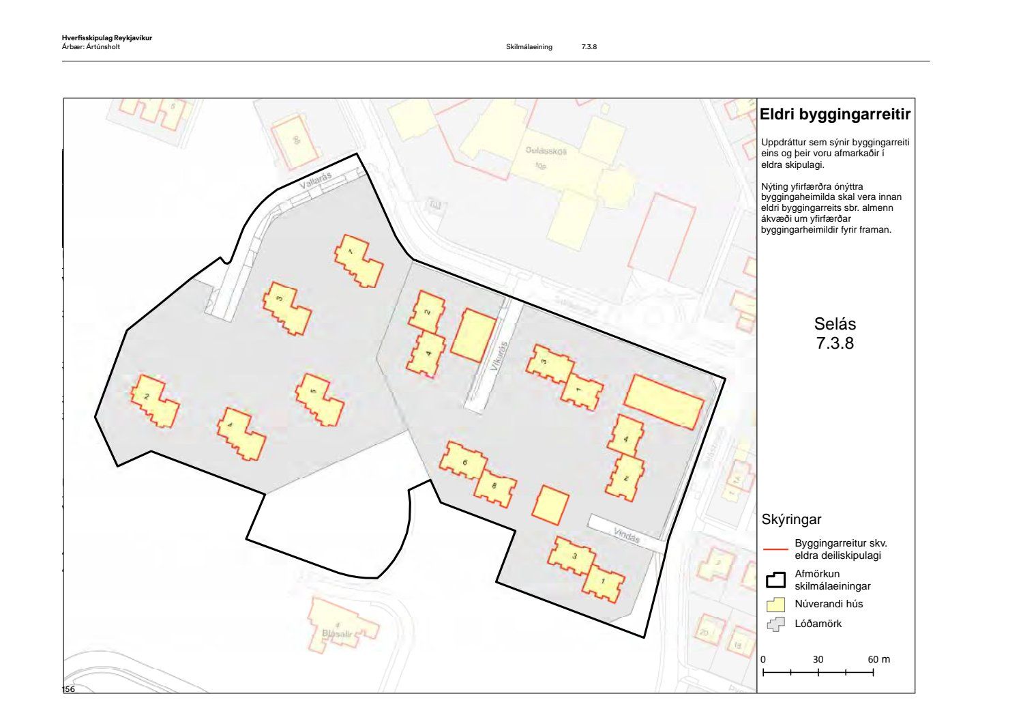Viewport: 1023px width, 724px height.
Task: Click building footprint numbered 7
Action: 358,262
